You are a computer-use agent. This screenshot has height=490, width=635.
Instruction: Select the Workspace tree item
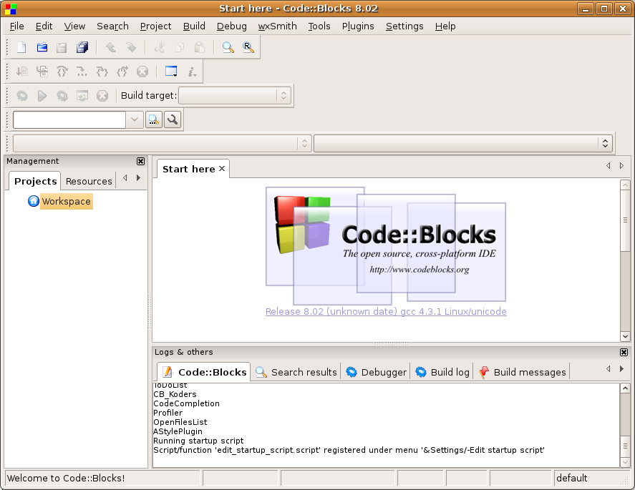[66, 202]
